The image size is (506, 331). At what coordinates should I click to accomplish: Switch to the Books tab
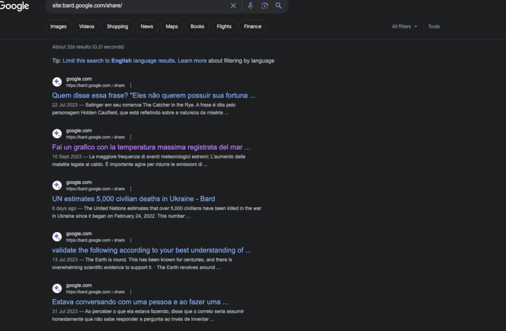197,27
